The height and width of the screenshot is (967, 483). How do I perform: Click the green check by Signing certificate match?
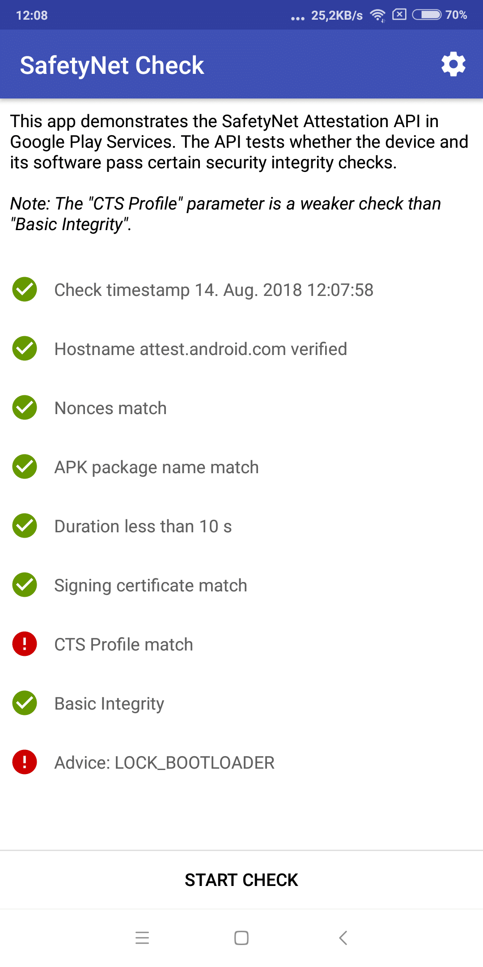(25, 585)
